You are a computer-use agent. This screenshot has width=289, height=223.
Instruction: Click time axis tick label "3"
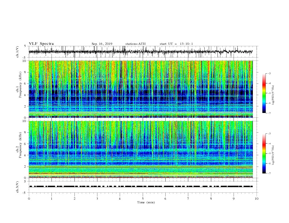coord(97,199)
